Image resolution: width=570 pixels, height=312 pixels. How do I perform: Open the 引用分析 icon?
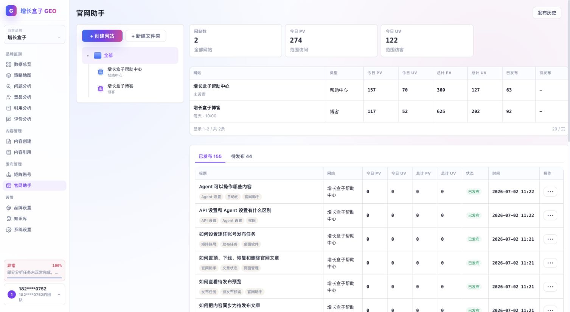[x=9, y=108]
